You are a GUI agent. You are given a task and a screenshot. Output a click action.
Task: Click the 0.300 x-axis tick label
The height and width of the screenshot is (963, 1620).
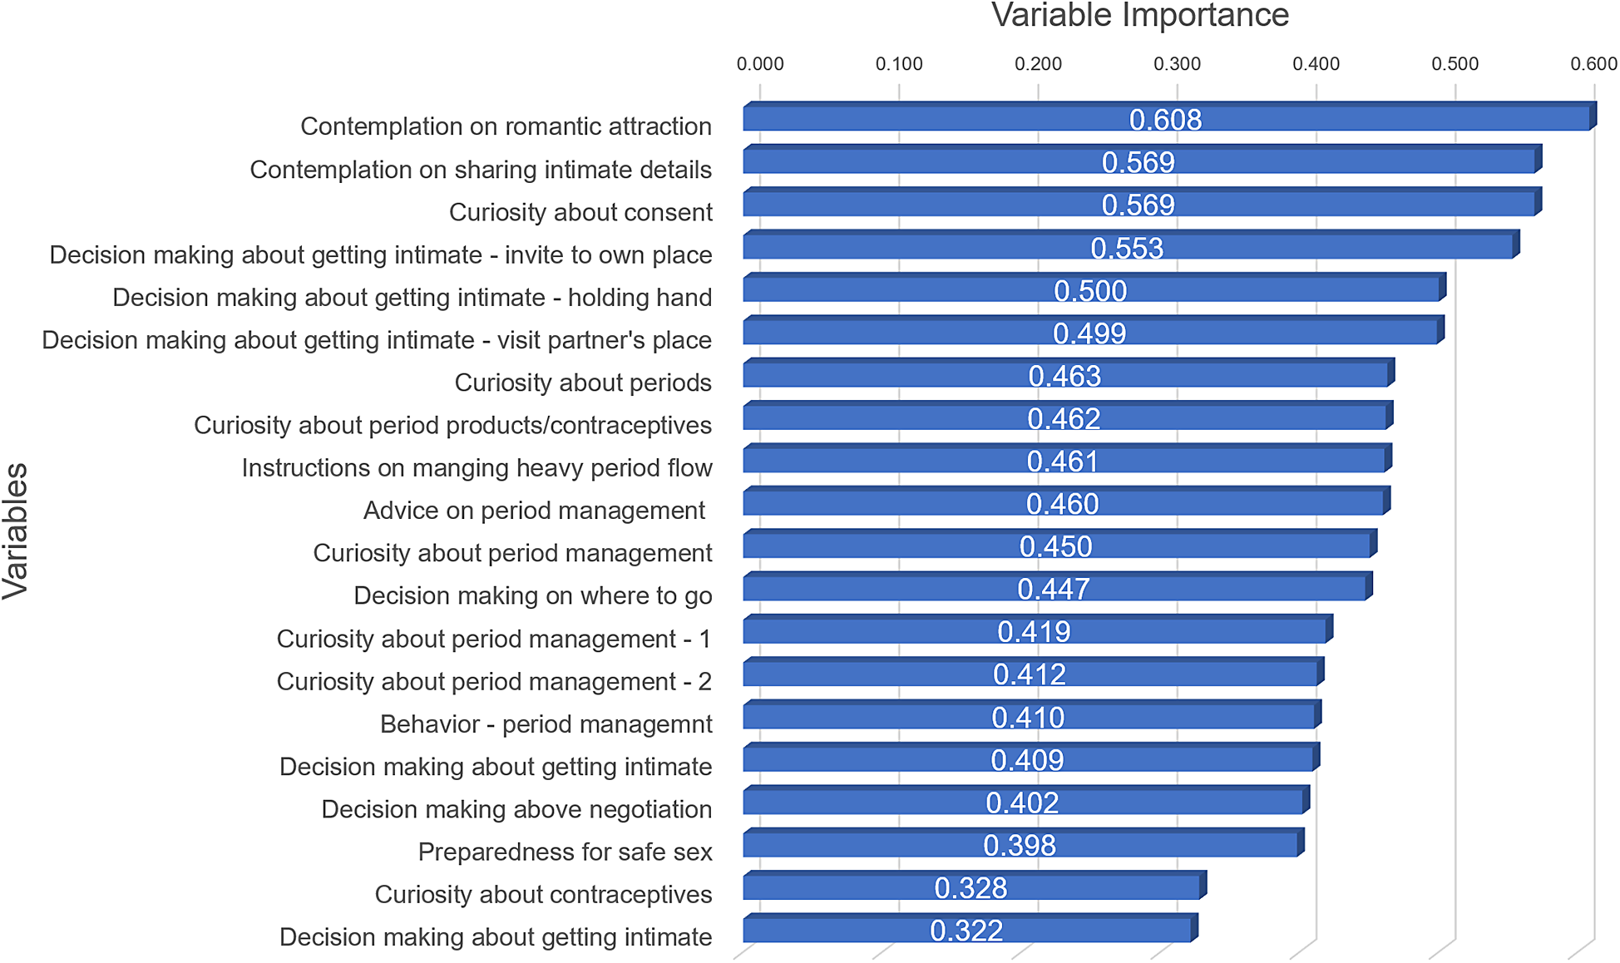click(x=1177, y=64)
